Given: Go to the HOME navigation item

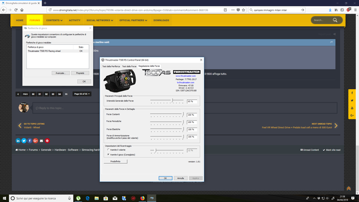Looking at the screenshot, I should 20,20.
